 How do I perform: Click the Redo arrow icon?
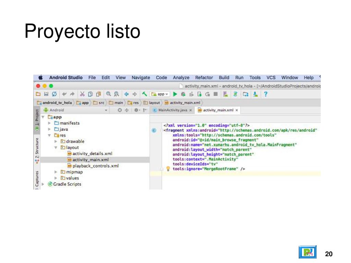coord(72,94)
